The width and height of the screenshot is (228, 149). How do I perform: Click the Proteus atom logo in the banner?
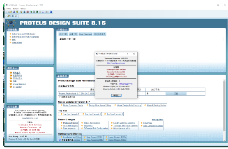pyautogui.click(x=11, y=23)
